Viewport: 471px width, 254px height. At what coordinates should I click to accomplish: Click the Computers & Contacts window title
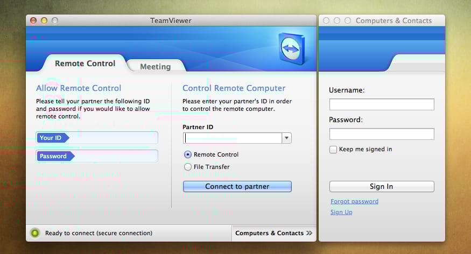[393, 20]
